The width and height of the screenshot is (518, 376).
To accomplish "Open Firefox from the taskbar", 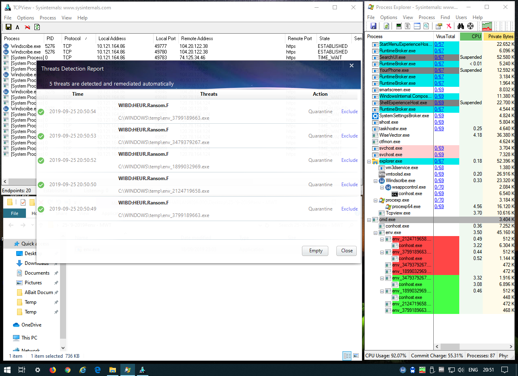I will pyautogui.click(x=53, y=370).
